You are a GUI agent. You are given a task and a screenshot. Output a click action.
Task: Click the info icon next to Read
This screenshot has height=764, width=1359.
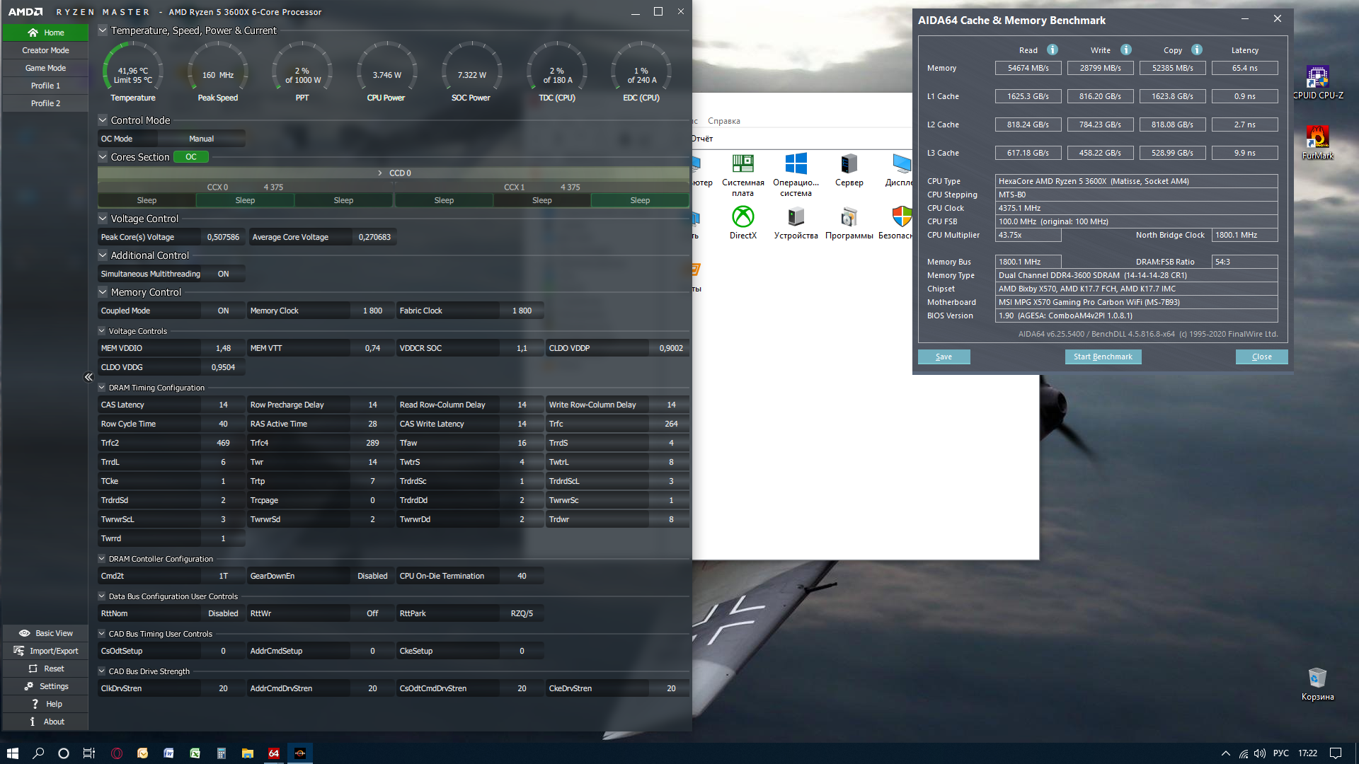[x=1053, y=50]
